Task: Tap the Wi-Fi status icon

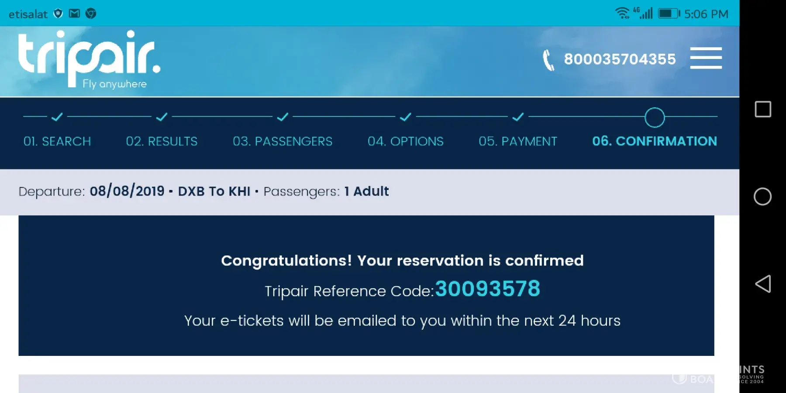Action: (x=622, y=13)
